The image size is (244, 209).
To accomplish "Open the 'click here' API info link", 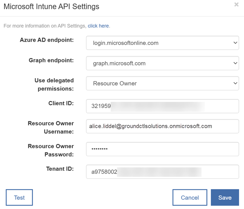I will pyautogui.click(x=98, y=26).
